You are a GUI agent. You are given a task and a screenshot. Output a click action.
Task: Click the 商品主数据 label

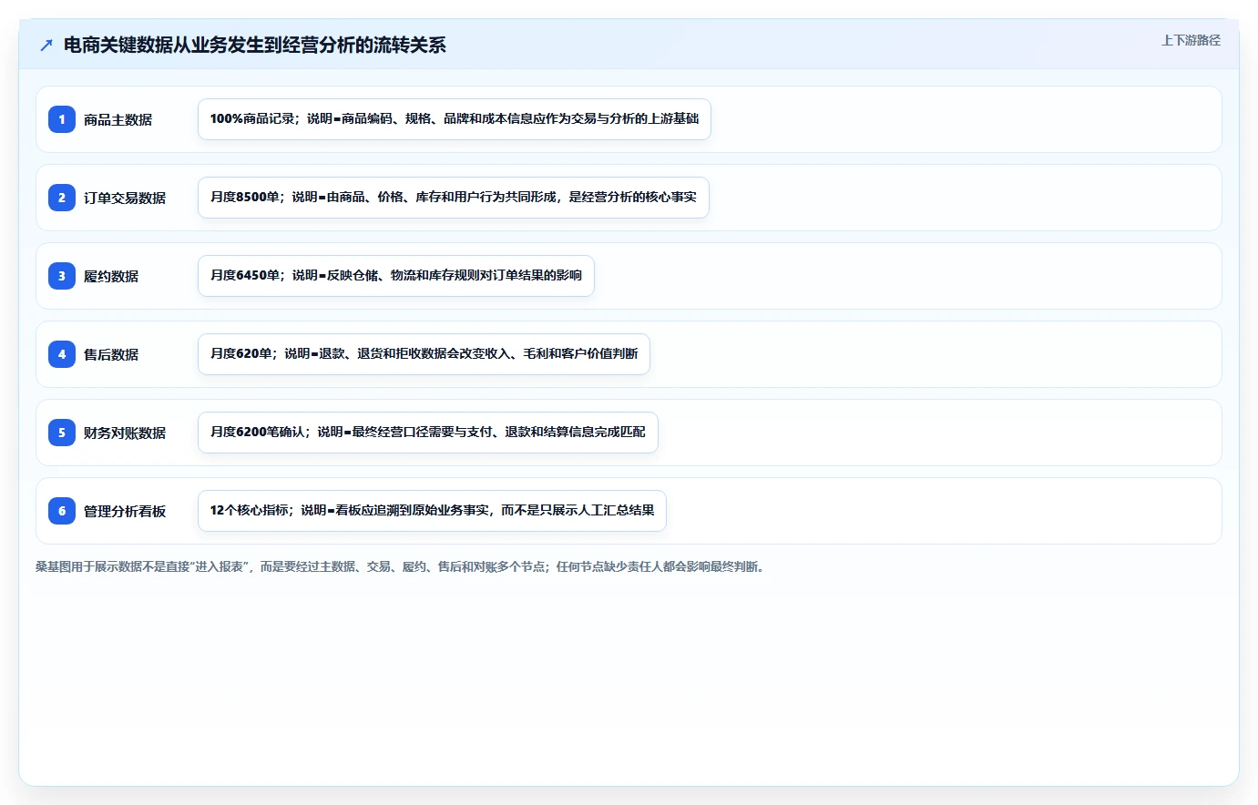[x=118, y=119]
